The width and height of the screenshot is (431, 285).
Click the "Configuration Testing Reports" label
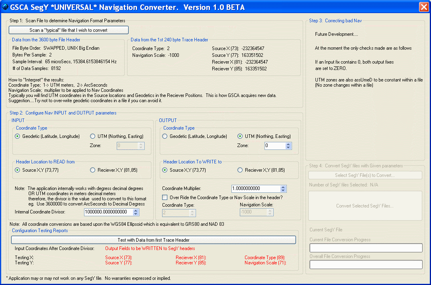tap(40, 231)
